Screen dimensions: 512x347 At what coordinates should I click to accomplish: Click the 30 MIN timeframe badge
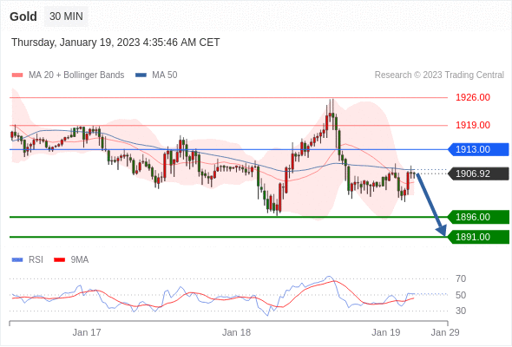66,16
